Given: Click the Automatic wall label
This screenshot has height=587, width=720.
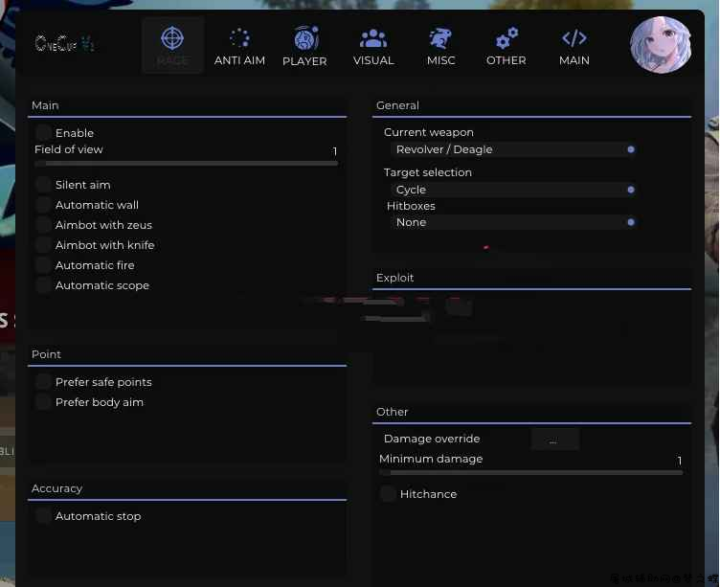Looking at the screenshot, I should pyautogui.click(x=97, y=205).
